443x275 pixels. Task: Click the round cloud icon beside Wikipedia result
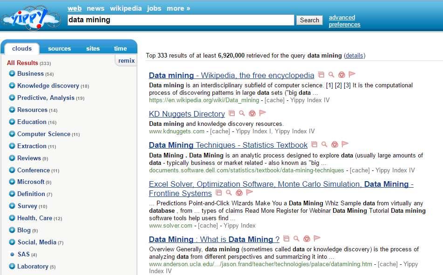(x=341, y=75)
